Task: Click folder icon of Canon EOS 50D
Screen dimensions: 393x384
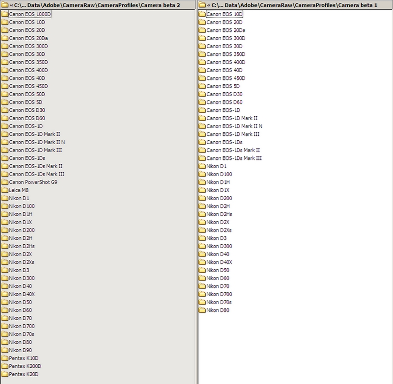Action: click(5, 94)
